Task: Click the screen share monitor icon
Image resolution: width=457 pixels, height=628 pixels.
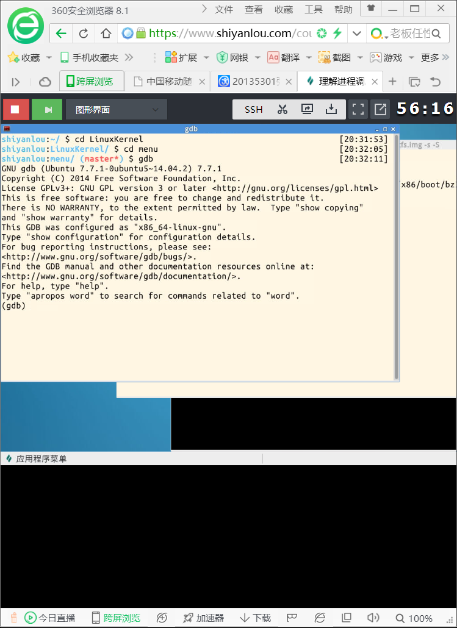Action: [307, 109]
